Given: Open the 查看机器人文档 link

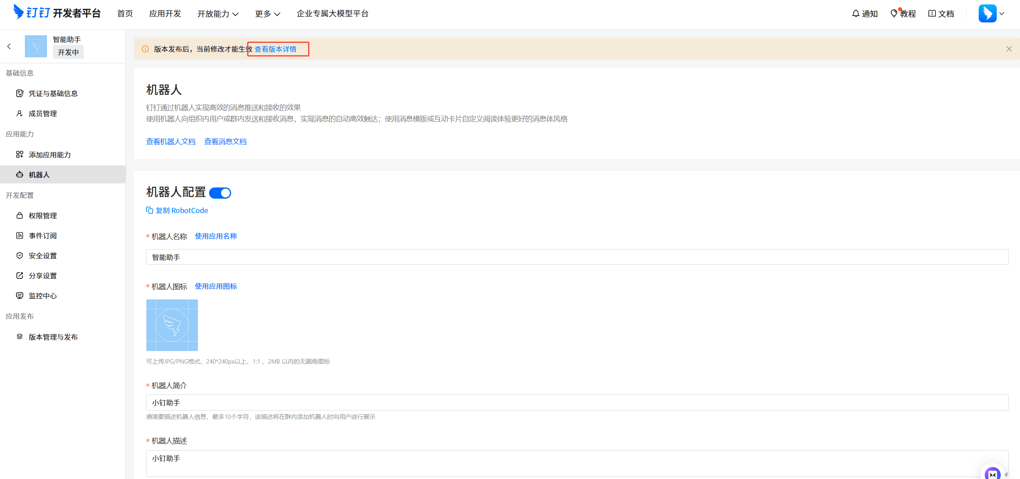Looking at the screenshot, I should point(171,141).
